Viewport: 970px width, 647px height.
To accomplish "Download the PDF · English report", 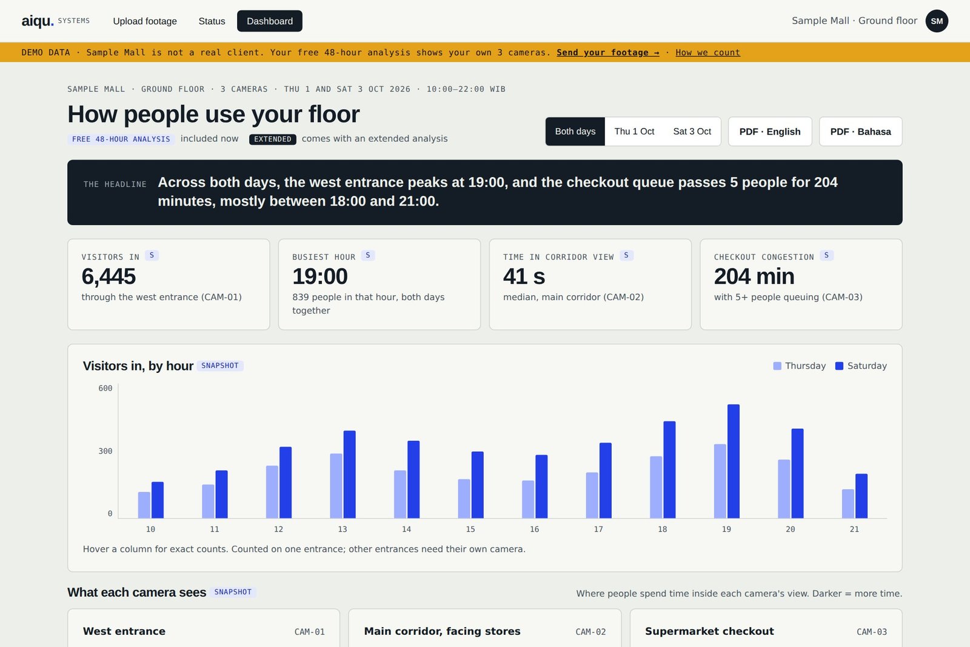I will click(770, 132).
